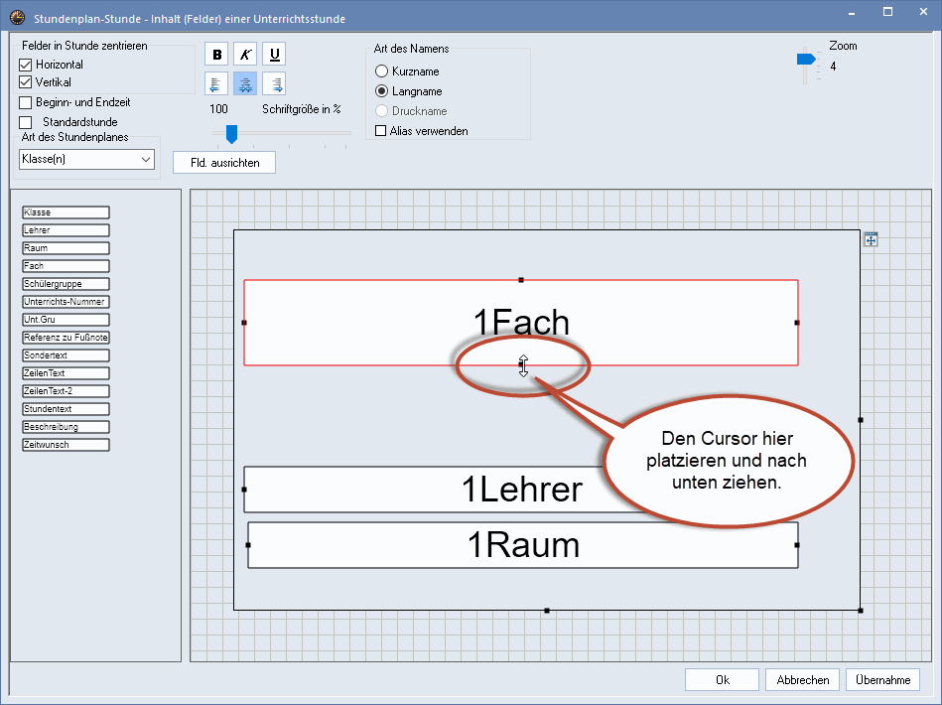Align field text to the left
The width and height of the screenshot is (942, 705).
[216, 83]
